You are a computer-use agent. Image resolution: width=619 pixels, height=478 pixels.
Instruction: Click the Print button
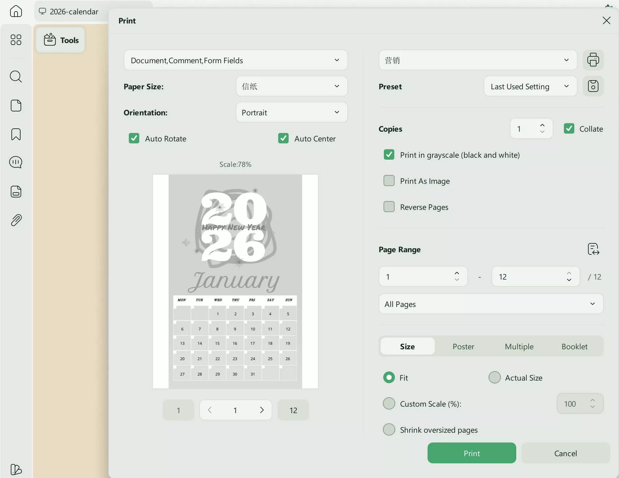[x=472, y=453]
